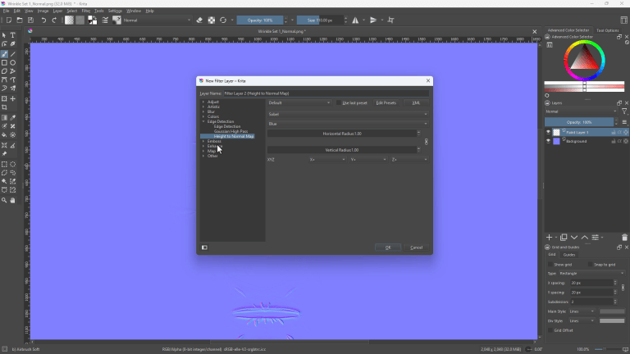This screenshot has width=630, height=354.
Task: Adjust the layer Opacity slider
Action: [x=579, y=122]
